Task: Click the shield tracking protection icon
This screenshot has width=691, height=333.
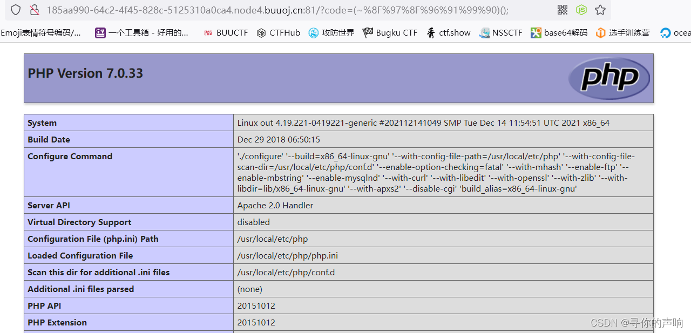Action: [x=16, y=10]
